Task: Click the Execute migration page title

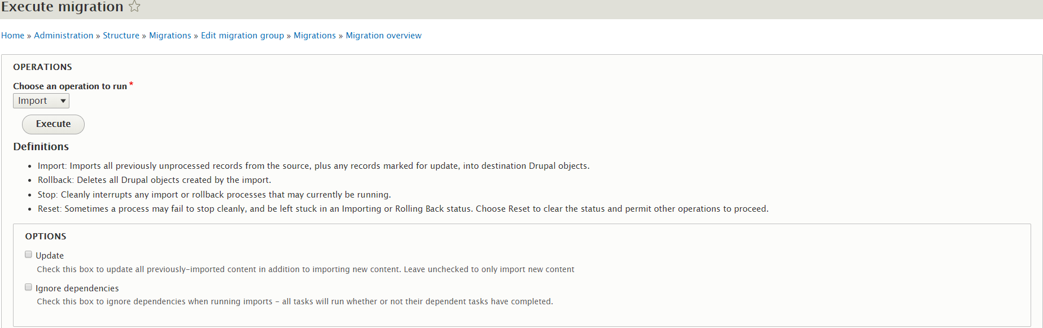Action: point(62,7)
